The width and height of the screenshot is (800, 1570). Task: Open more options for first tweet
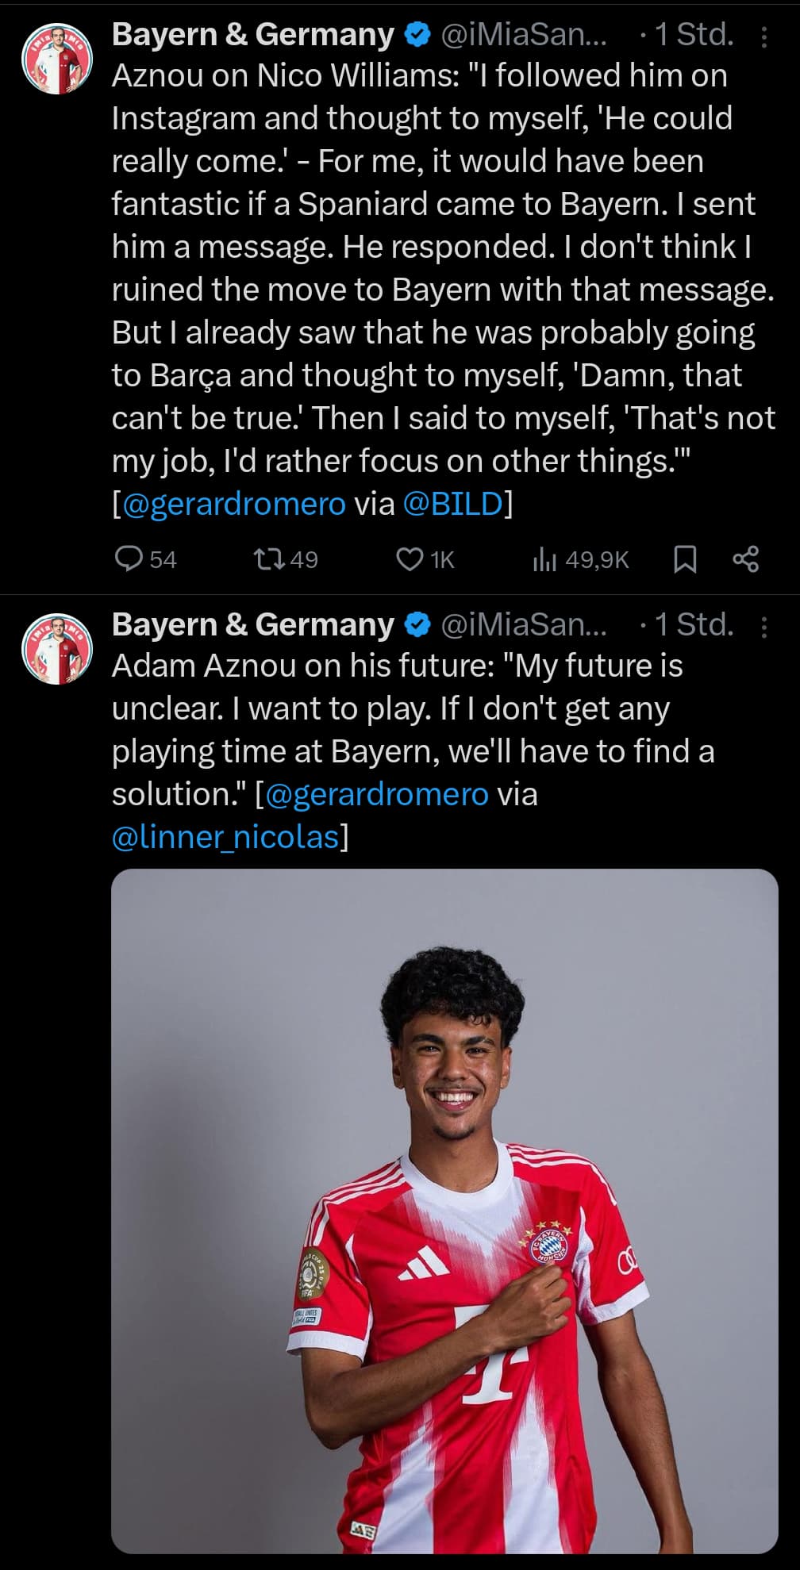click(x=763, y=36)
